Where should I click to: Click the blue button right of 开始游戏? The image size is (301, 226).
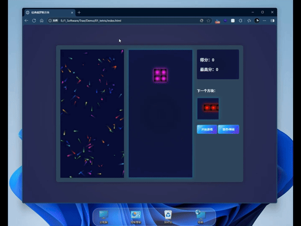coord(229,129)
